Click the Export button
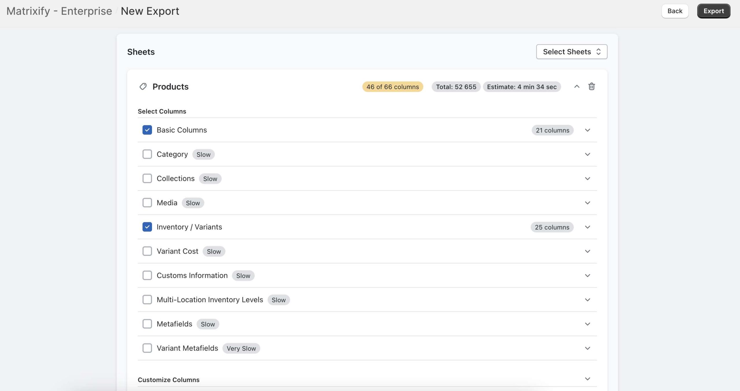This screenshot has width=740, height=391. 713,11
